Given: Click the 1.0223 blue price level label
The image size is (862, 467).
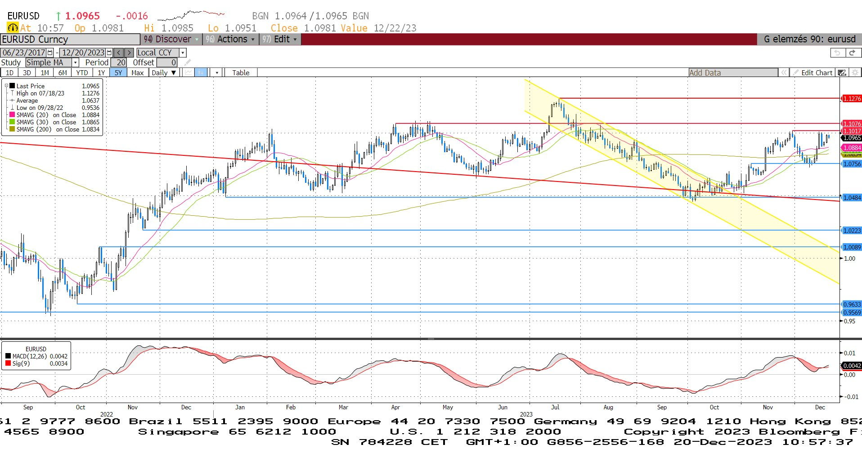Looking at the screenshot, I should pyautogui.click(x=851, y=231).
